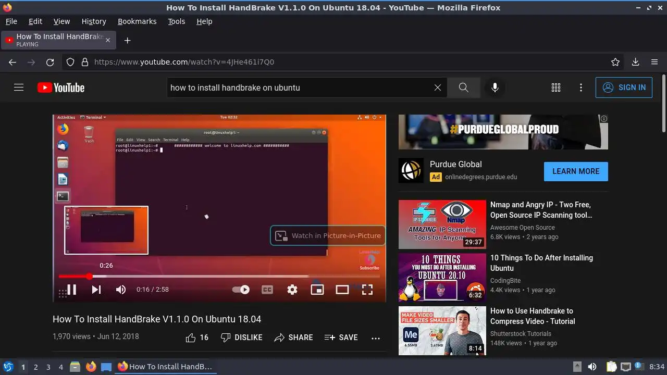Open the Bookmarks menu
Viewport: 667px width, 375px height.
pyautogui.click(x=137, y=21)
